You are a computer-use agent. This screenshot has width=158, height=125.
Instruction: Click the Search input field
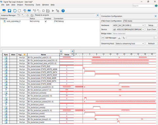[143, 6]
